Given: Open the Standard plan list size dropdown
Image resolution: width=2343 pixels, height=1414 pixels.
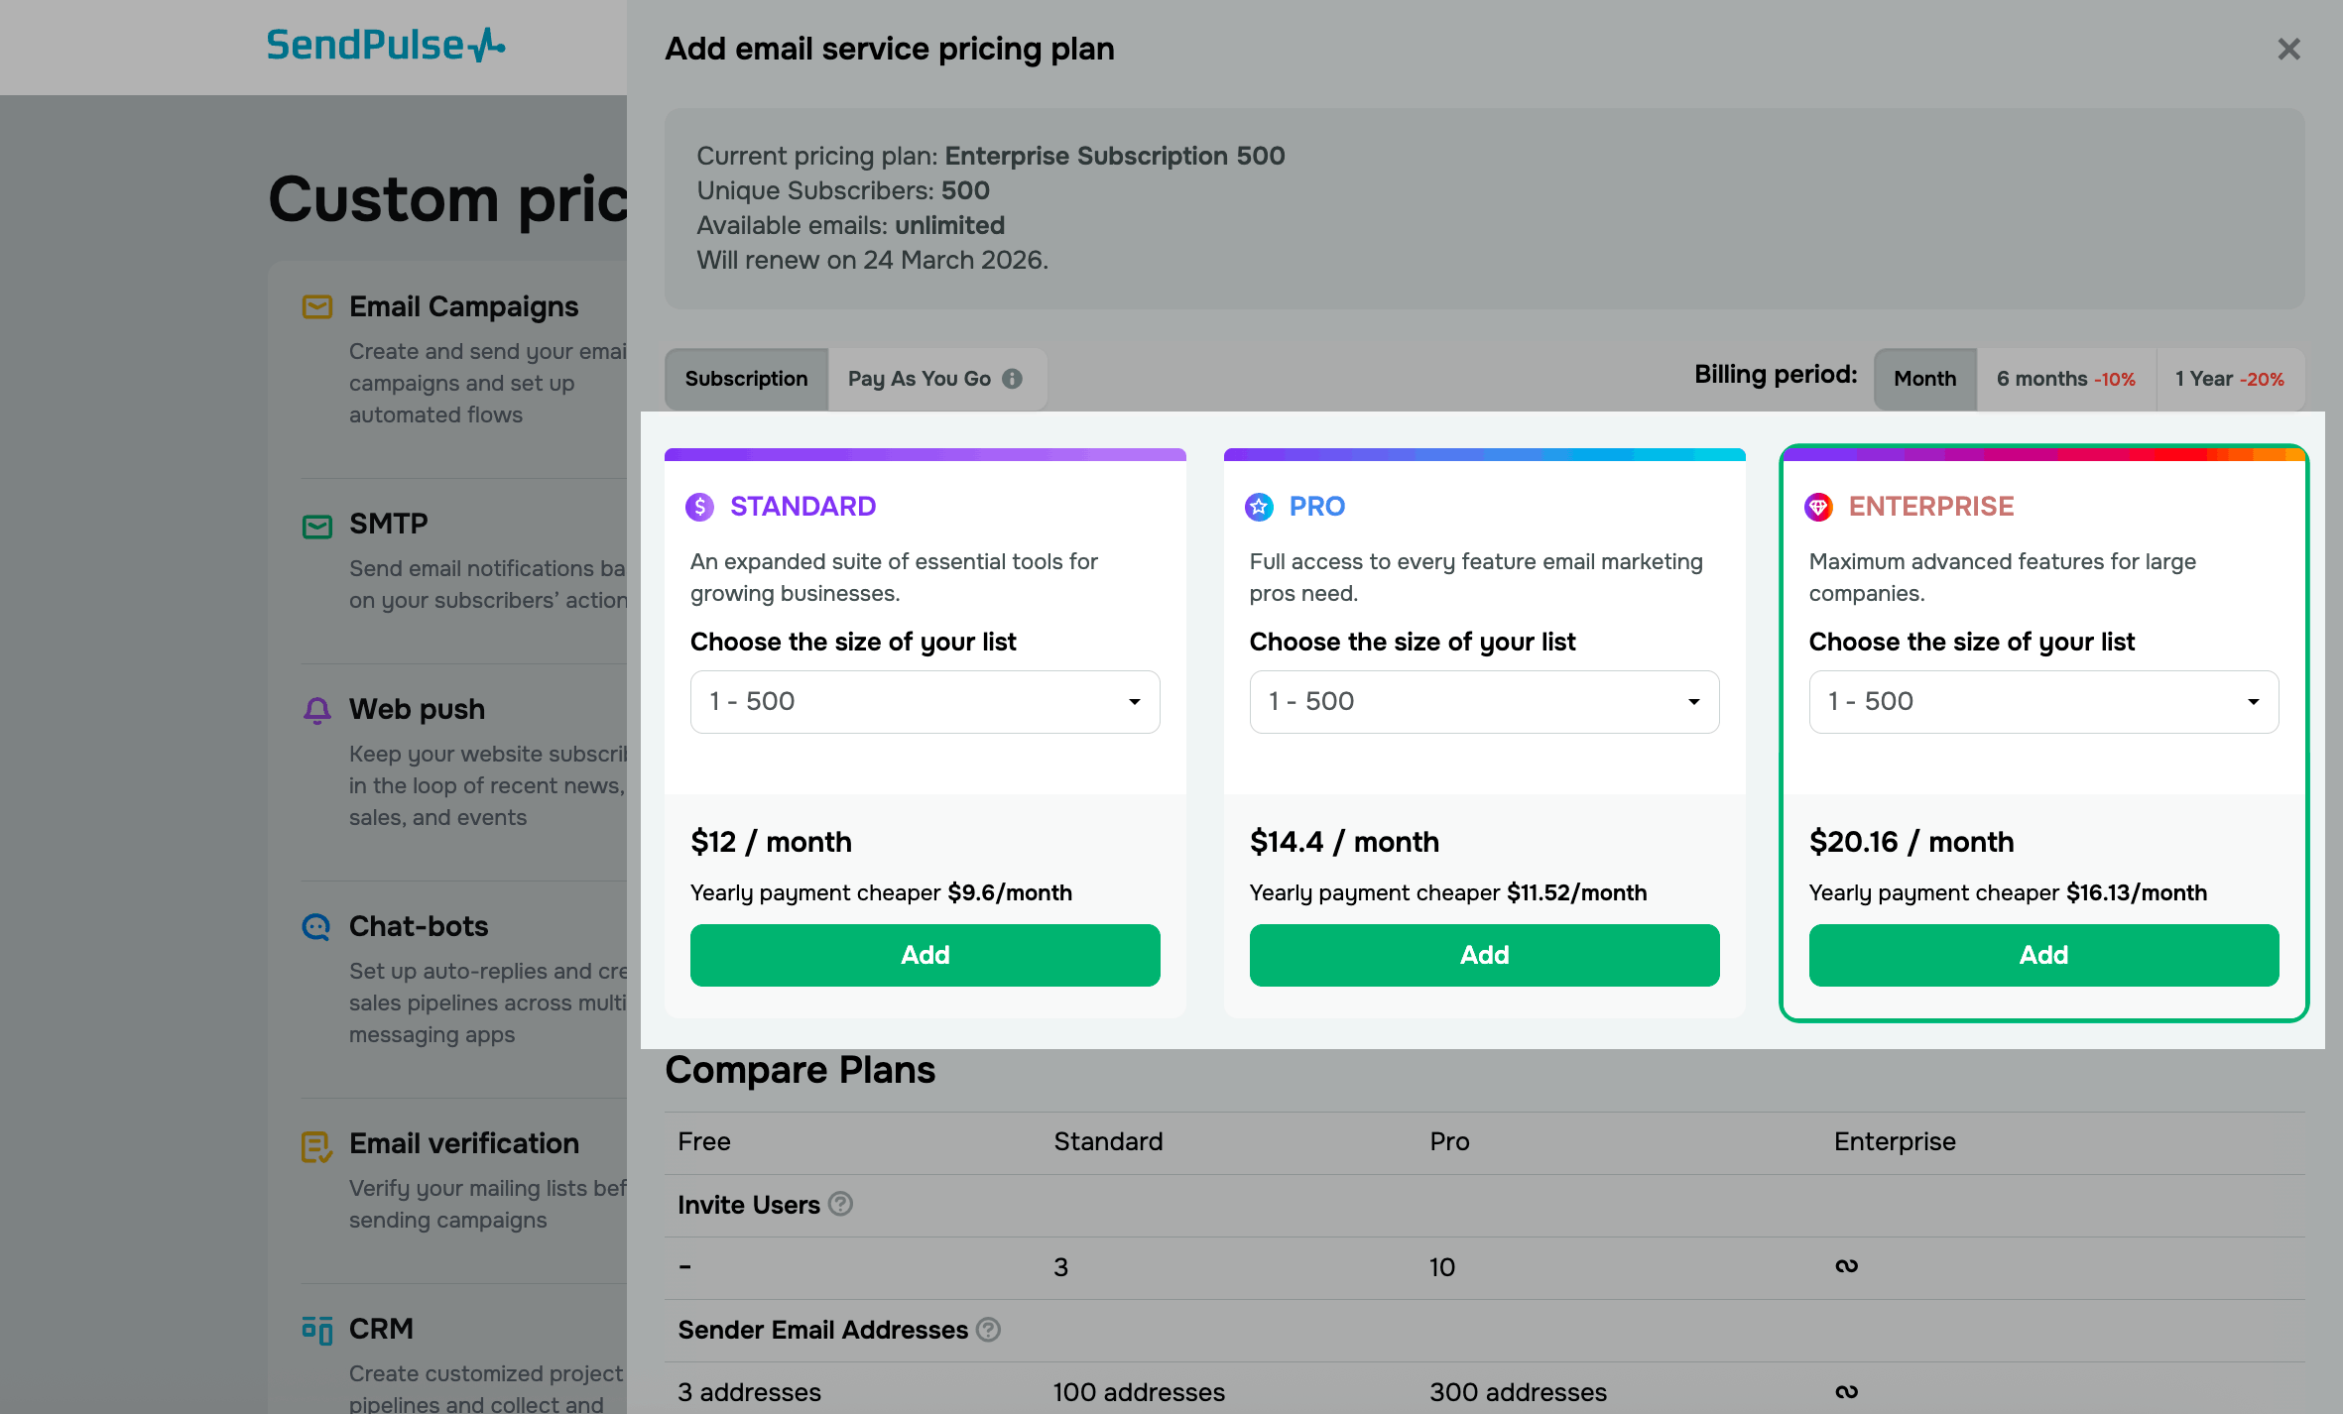Looking at the screenshot, I should [925, 702].
